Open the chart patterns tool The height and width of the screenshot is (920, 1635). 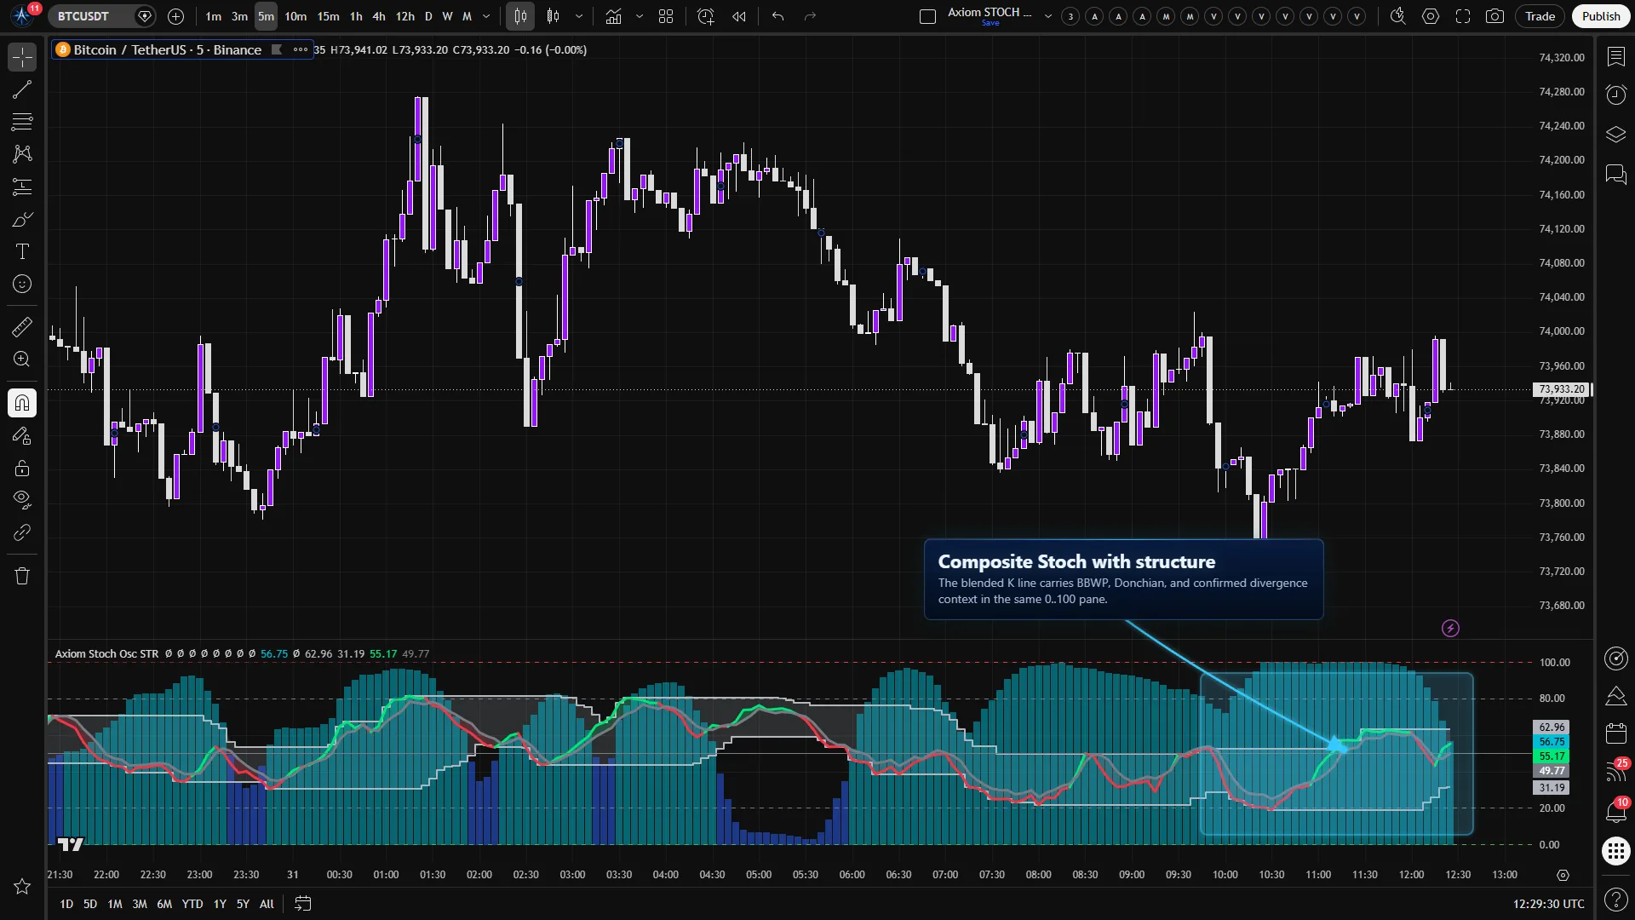pos(22,154)
